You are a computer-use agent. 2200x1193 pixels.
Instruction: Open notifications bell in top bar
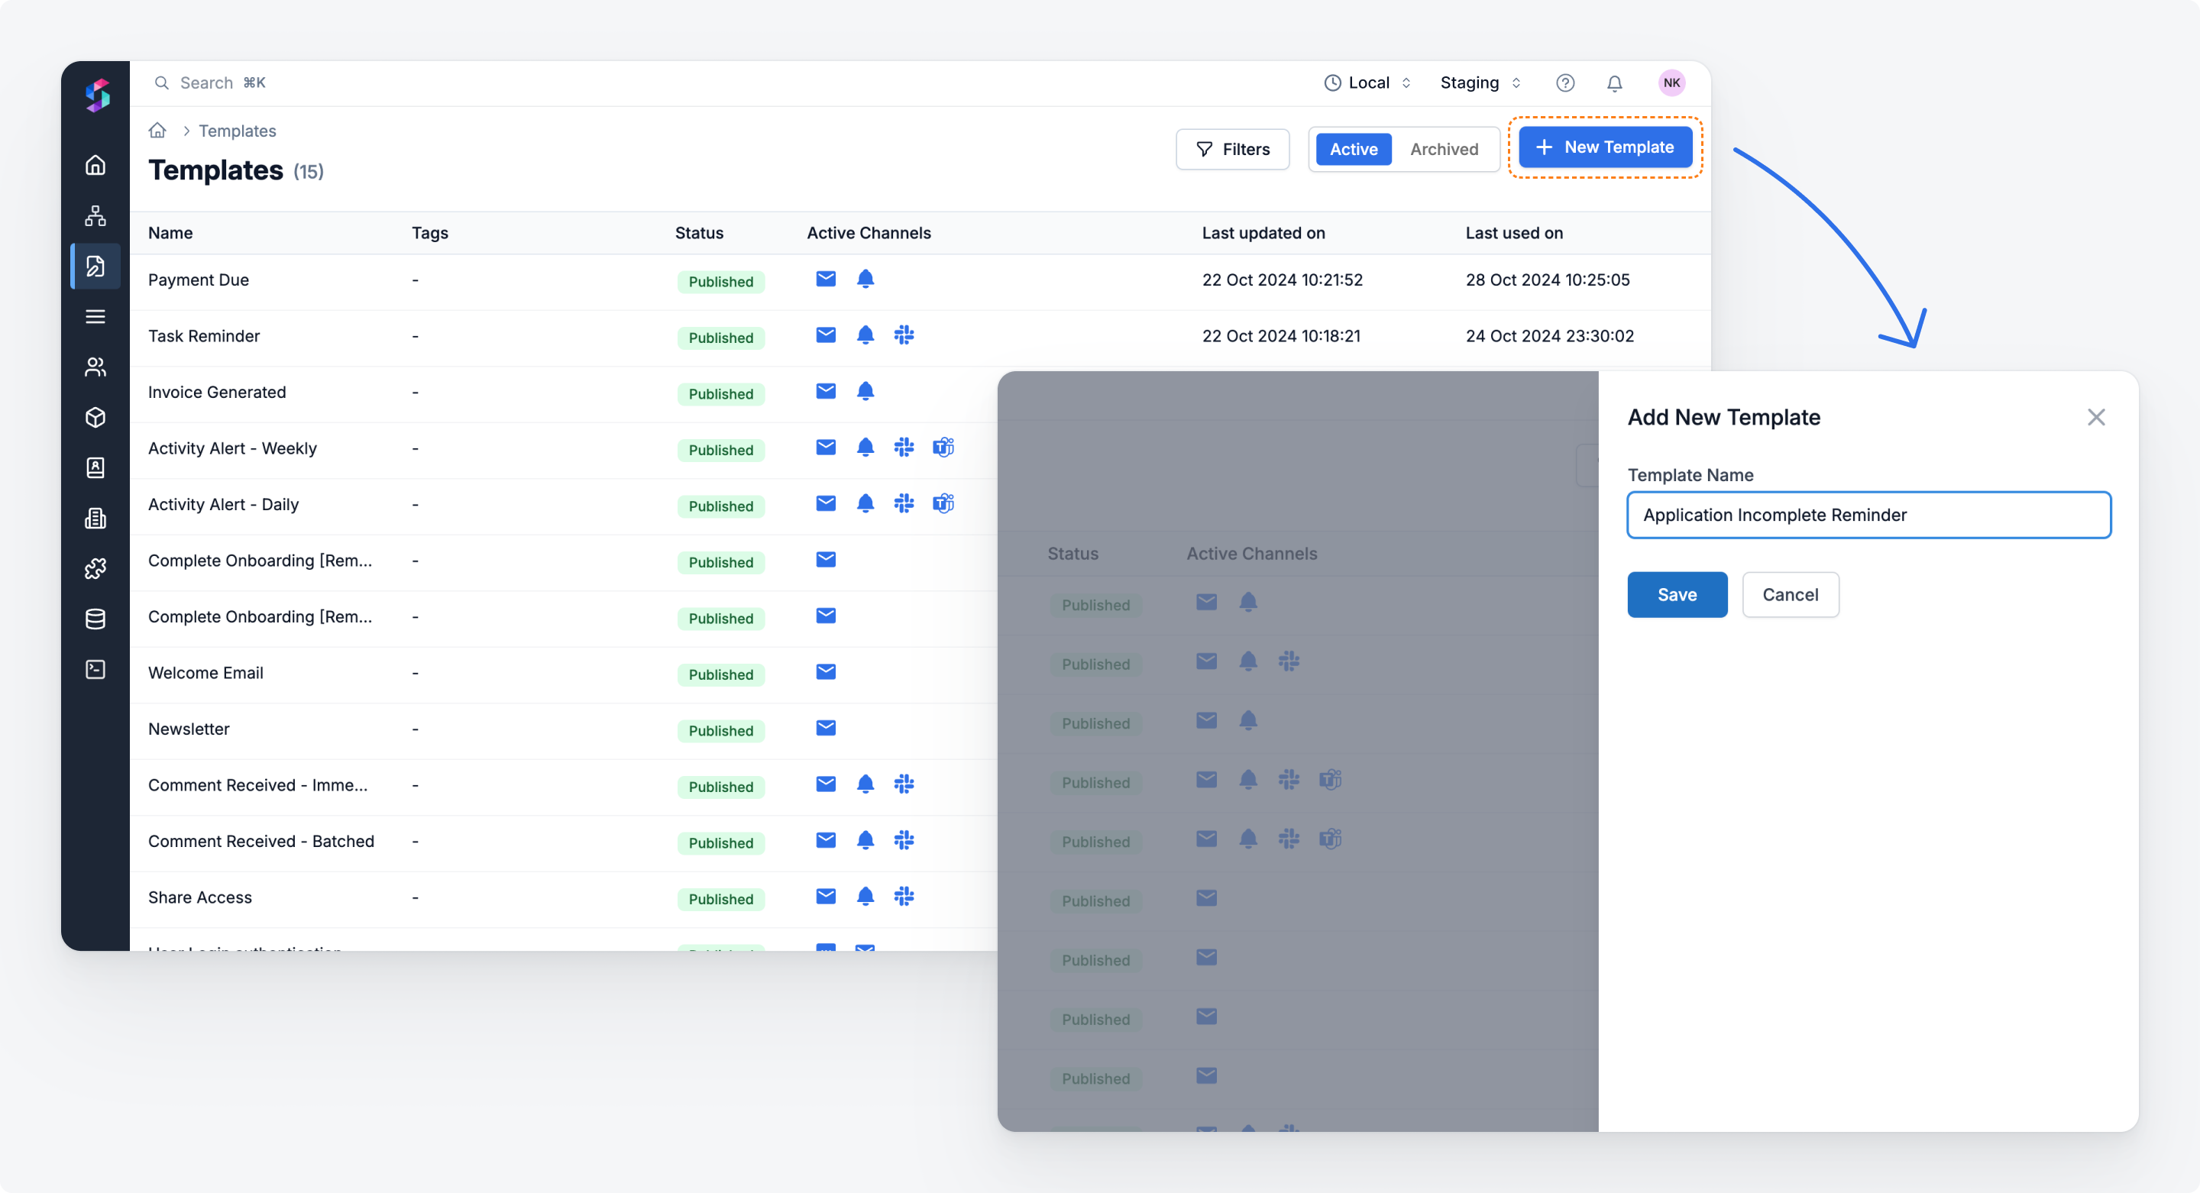click(1614, 82)
